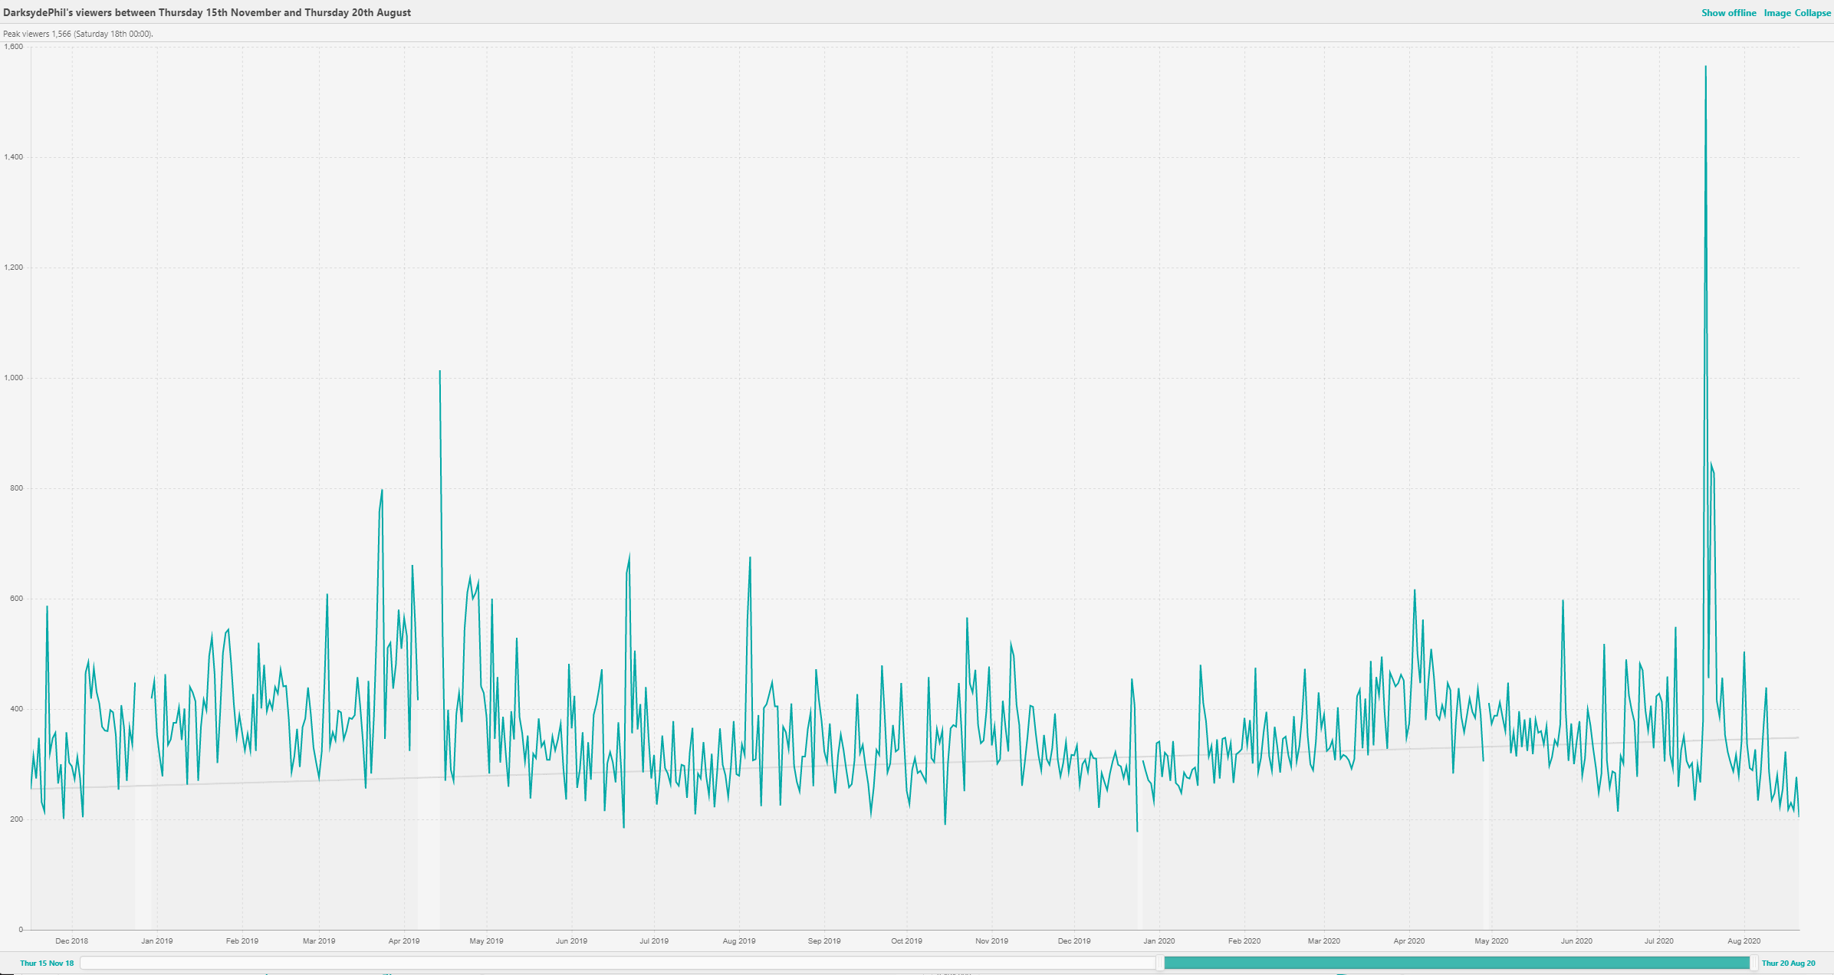Image resolution: width=1834 pixels, height=975 pixels.
Task: Click the Aug 2020 x-axis label
Action: (1744, 941)
